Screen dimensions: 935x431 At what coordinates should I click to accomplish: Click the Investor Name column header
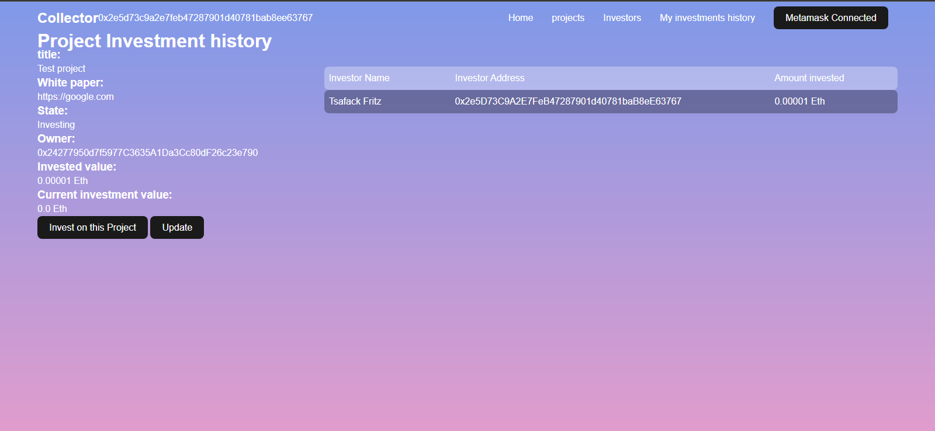(x=359, y=78)
